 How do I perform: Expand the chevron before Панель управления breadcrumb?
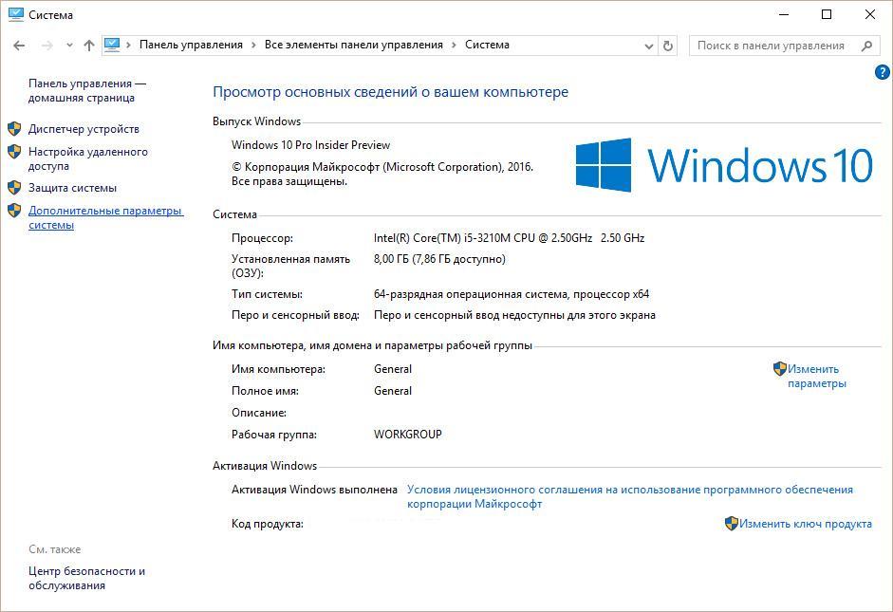click(x=129, y=45)
